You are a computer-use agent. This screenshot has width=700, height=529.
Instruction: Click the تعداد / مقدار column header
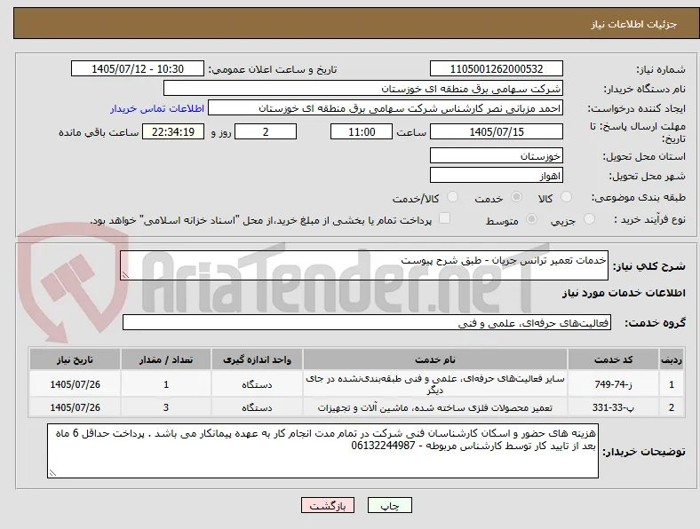click(166, 359)
